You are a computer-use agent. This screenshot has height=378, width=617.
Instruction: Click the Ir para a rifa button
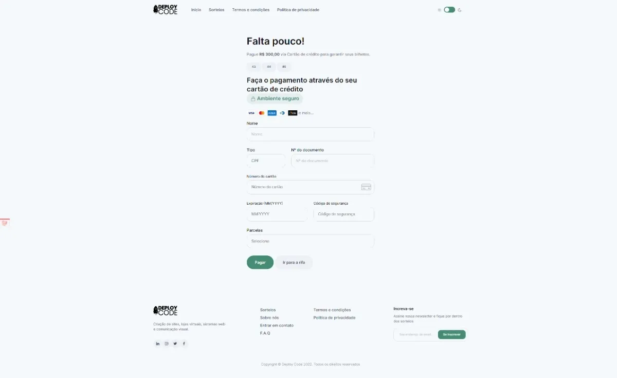(x=294, y=262)
